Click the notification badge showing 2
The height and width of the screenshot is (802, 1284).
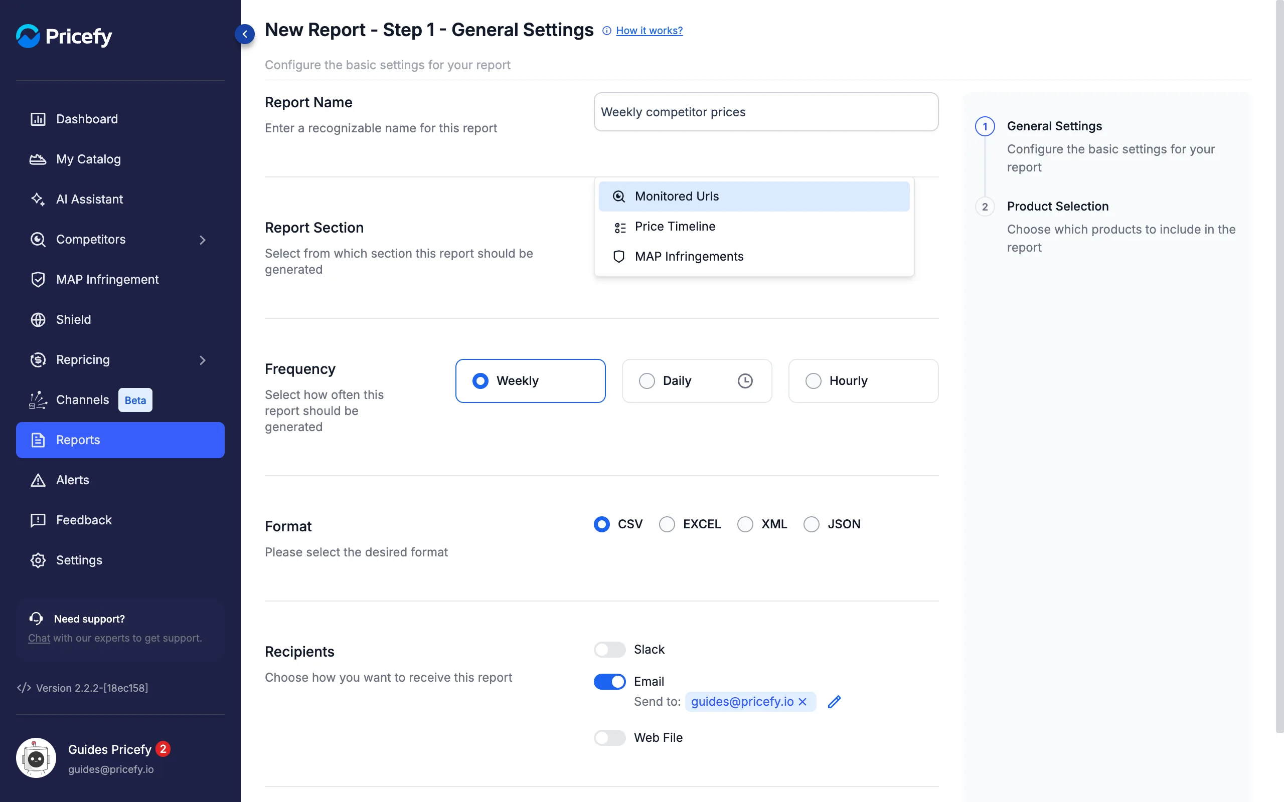[x=163, y=749]
